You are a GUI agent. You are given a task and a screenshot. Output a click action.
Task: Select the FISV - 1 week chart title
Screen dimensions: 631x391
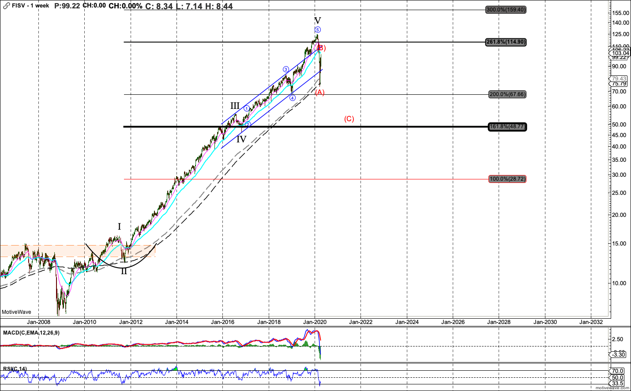click(x=30, y=6)
